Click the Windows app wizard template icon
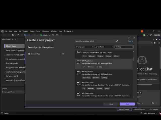The width and height of the screenshot is (161, 120). point(78,52)
